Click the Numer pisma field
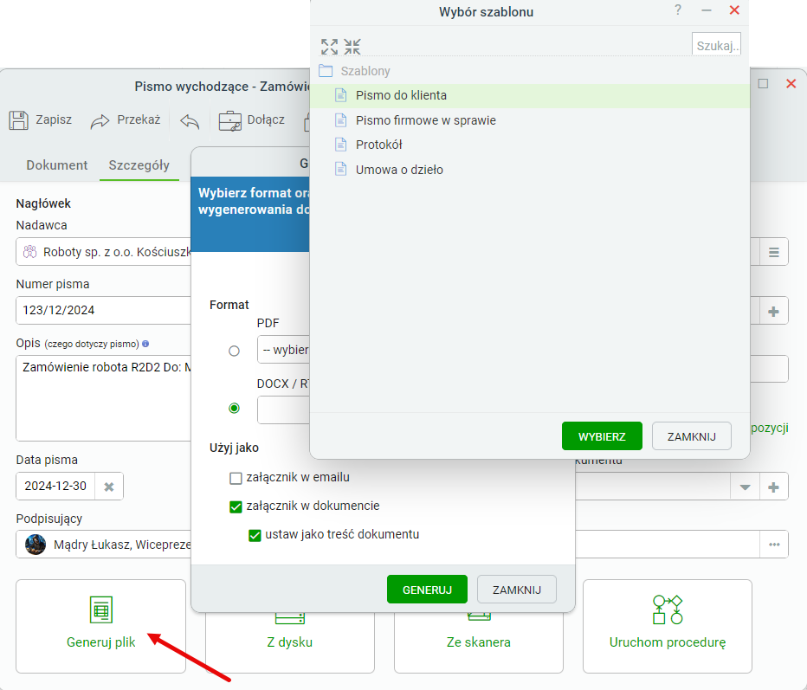The width and height of the screenshot is (807, 690). [103, 310]
